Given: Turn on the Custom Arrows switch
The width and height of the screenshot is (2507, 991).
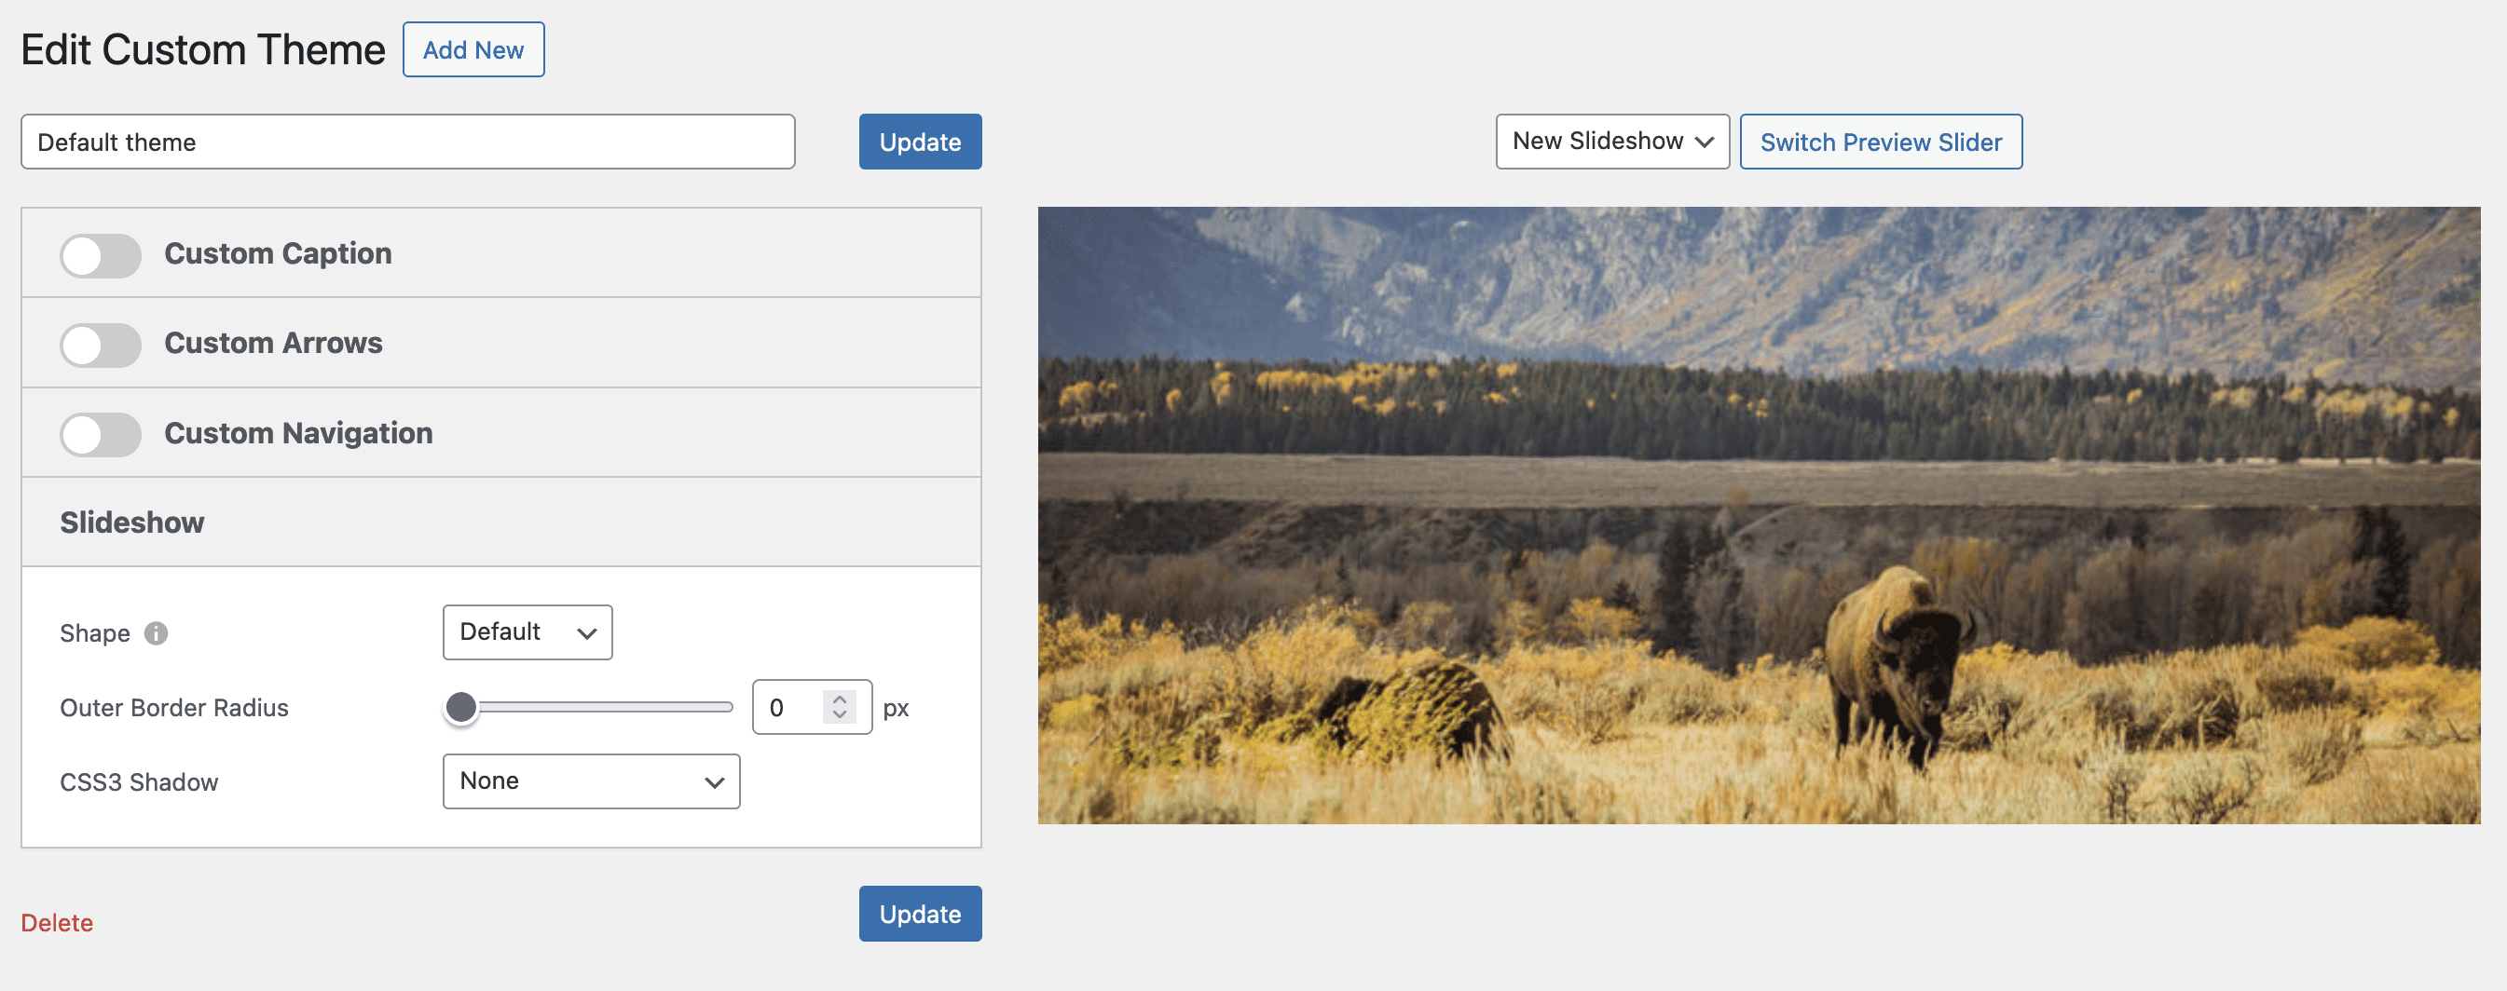Looking at the screenshot, I should [x=101, y=345].
